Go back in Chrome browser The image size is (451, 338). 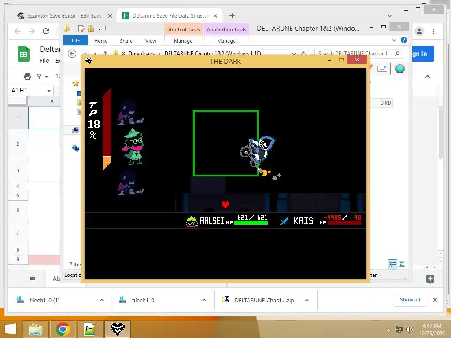click(x=18, y=31)
